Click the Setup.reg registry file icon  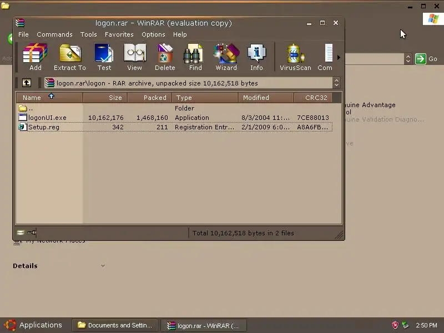pos(23,127)
